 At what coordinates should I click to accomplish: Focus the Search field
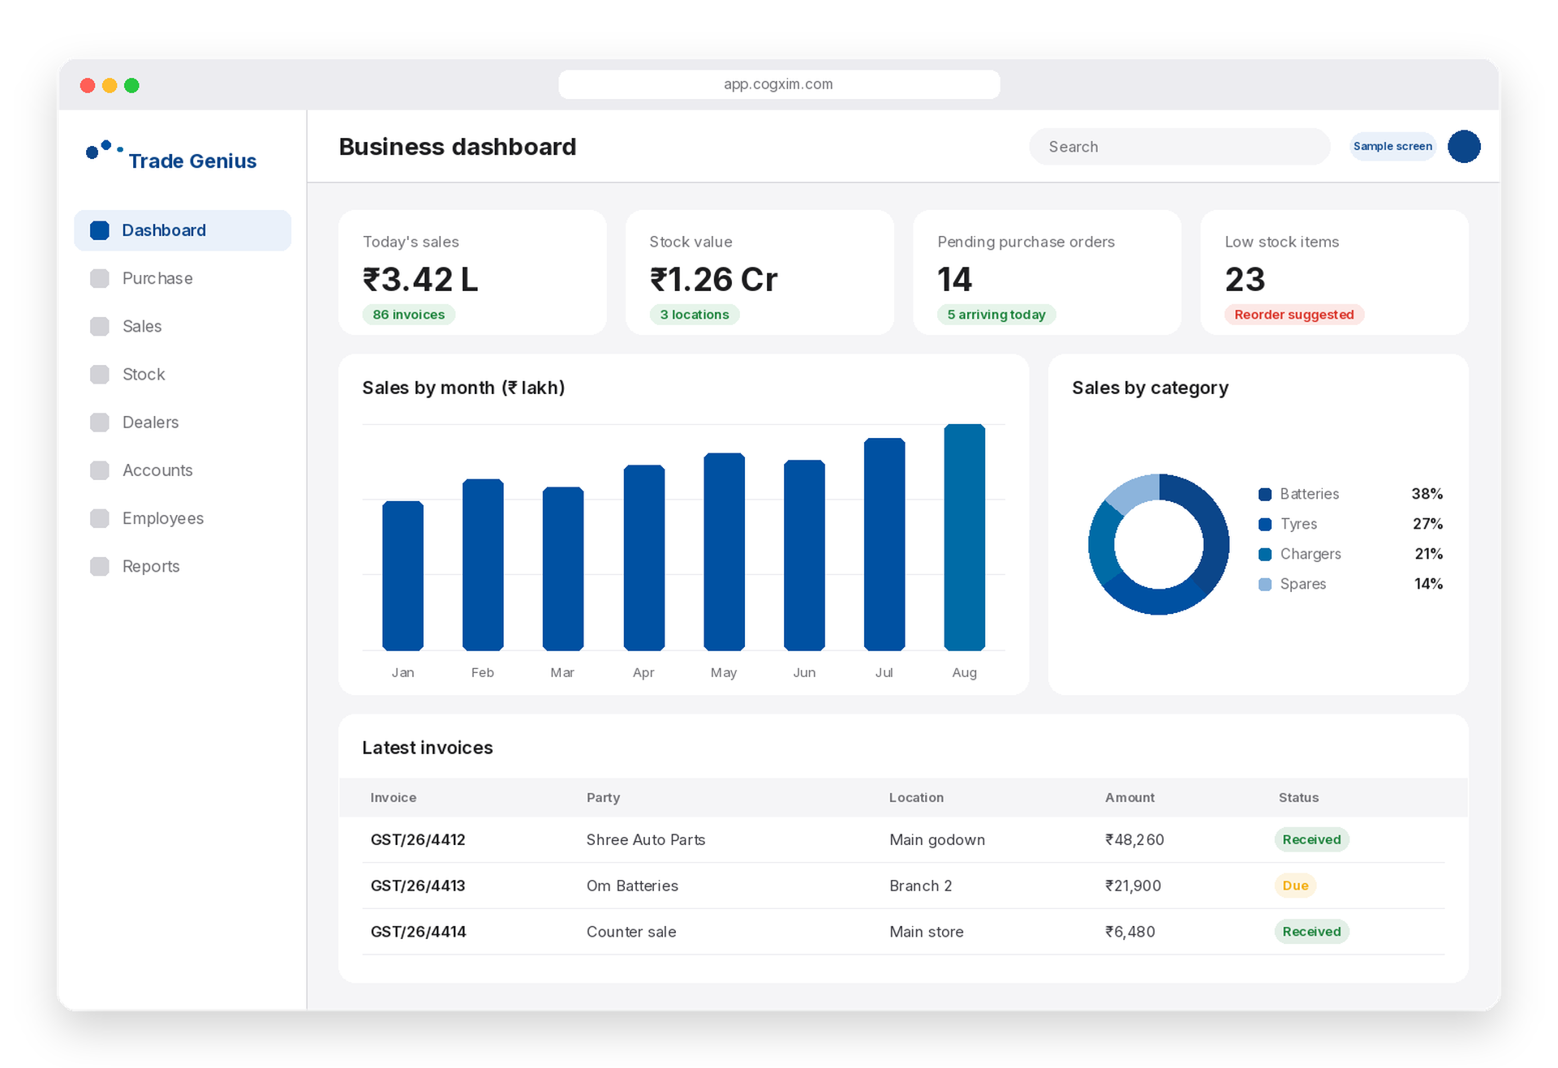[1179, 147]
